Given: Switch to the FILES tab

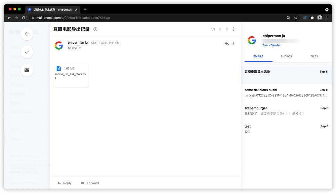Looking at the screenshot, I should click(x=314, y=56).
